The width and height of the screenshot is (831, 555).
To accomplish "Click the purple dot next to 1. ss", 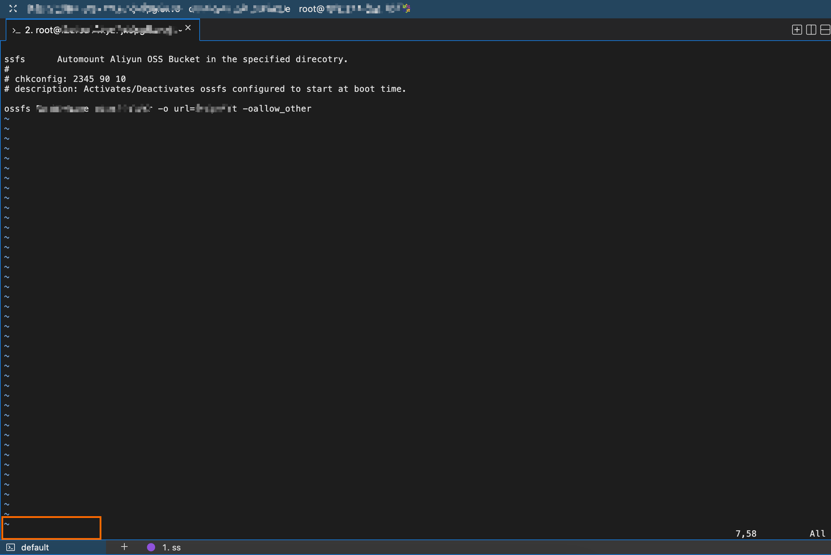I will (151, 547).
